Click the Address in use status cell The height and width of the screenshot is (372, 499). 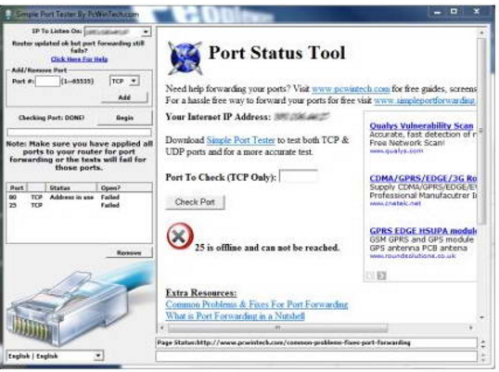(x=71, y=198)
